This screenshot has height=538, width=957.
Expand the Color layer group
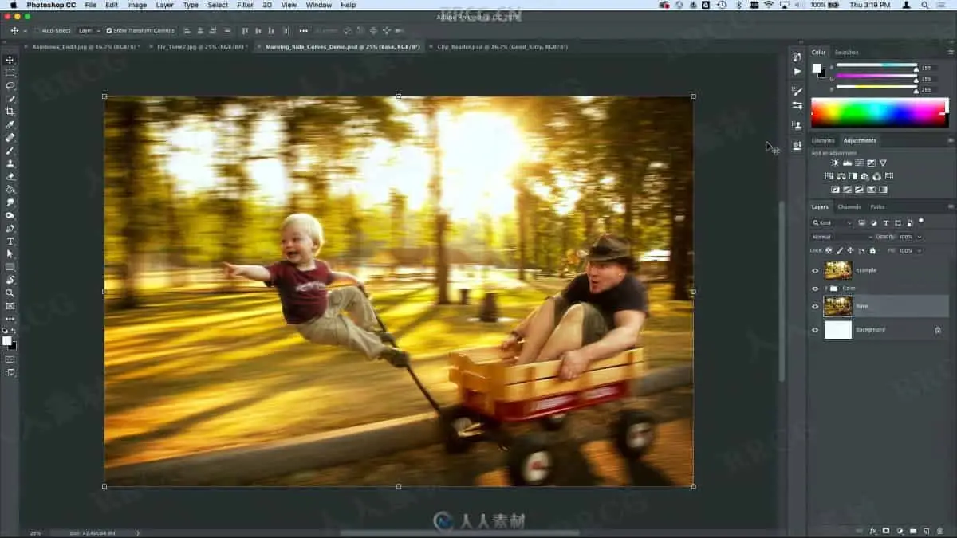(x=825, y=288)
